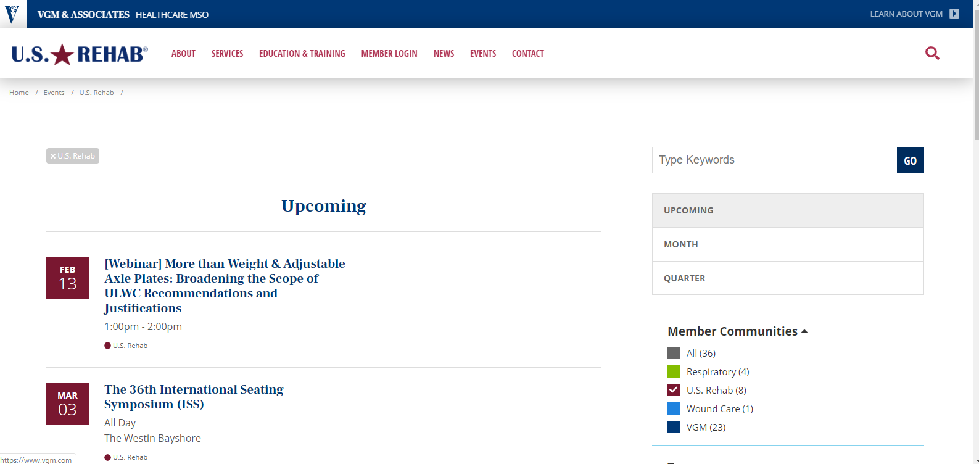This screenshot has height=464, width=979.
Task: Click the Learn About VGM arrow icon
Action: coord(954,14)
